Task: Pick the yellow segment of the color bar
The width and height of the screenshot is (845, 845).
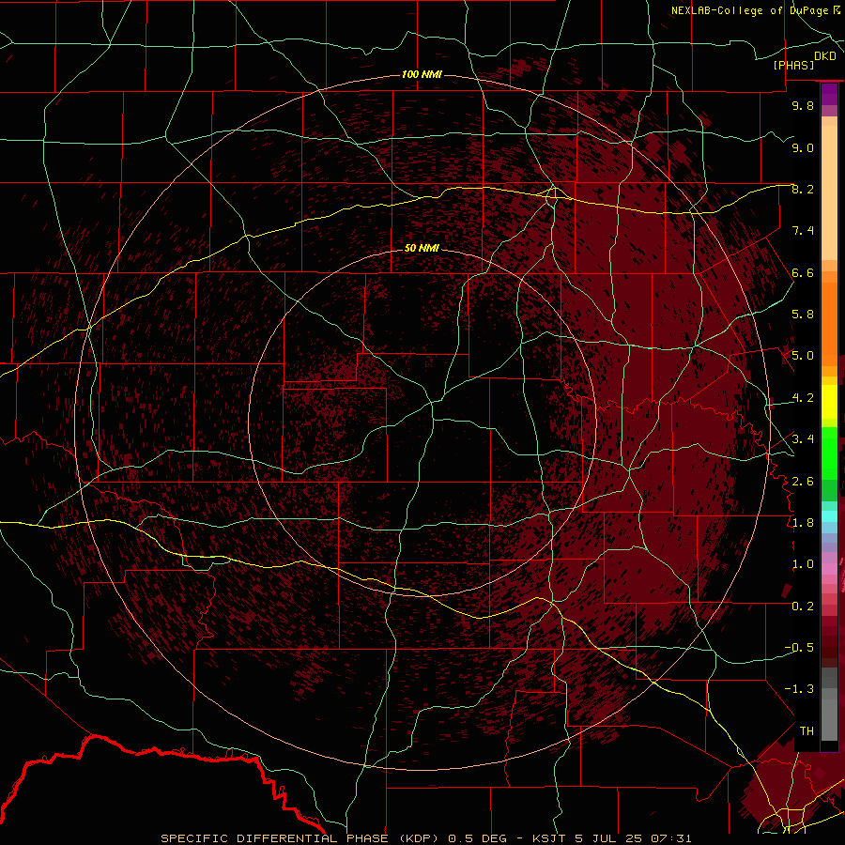Action: tap(829, 402)
